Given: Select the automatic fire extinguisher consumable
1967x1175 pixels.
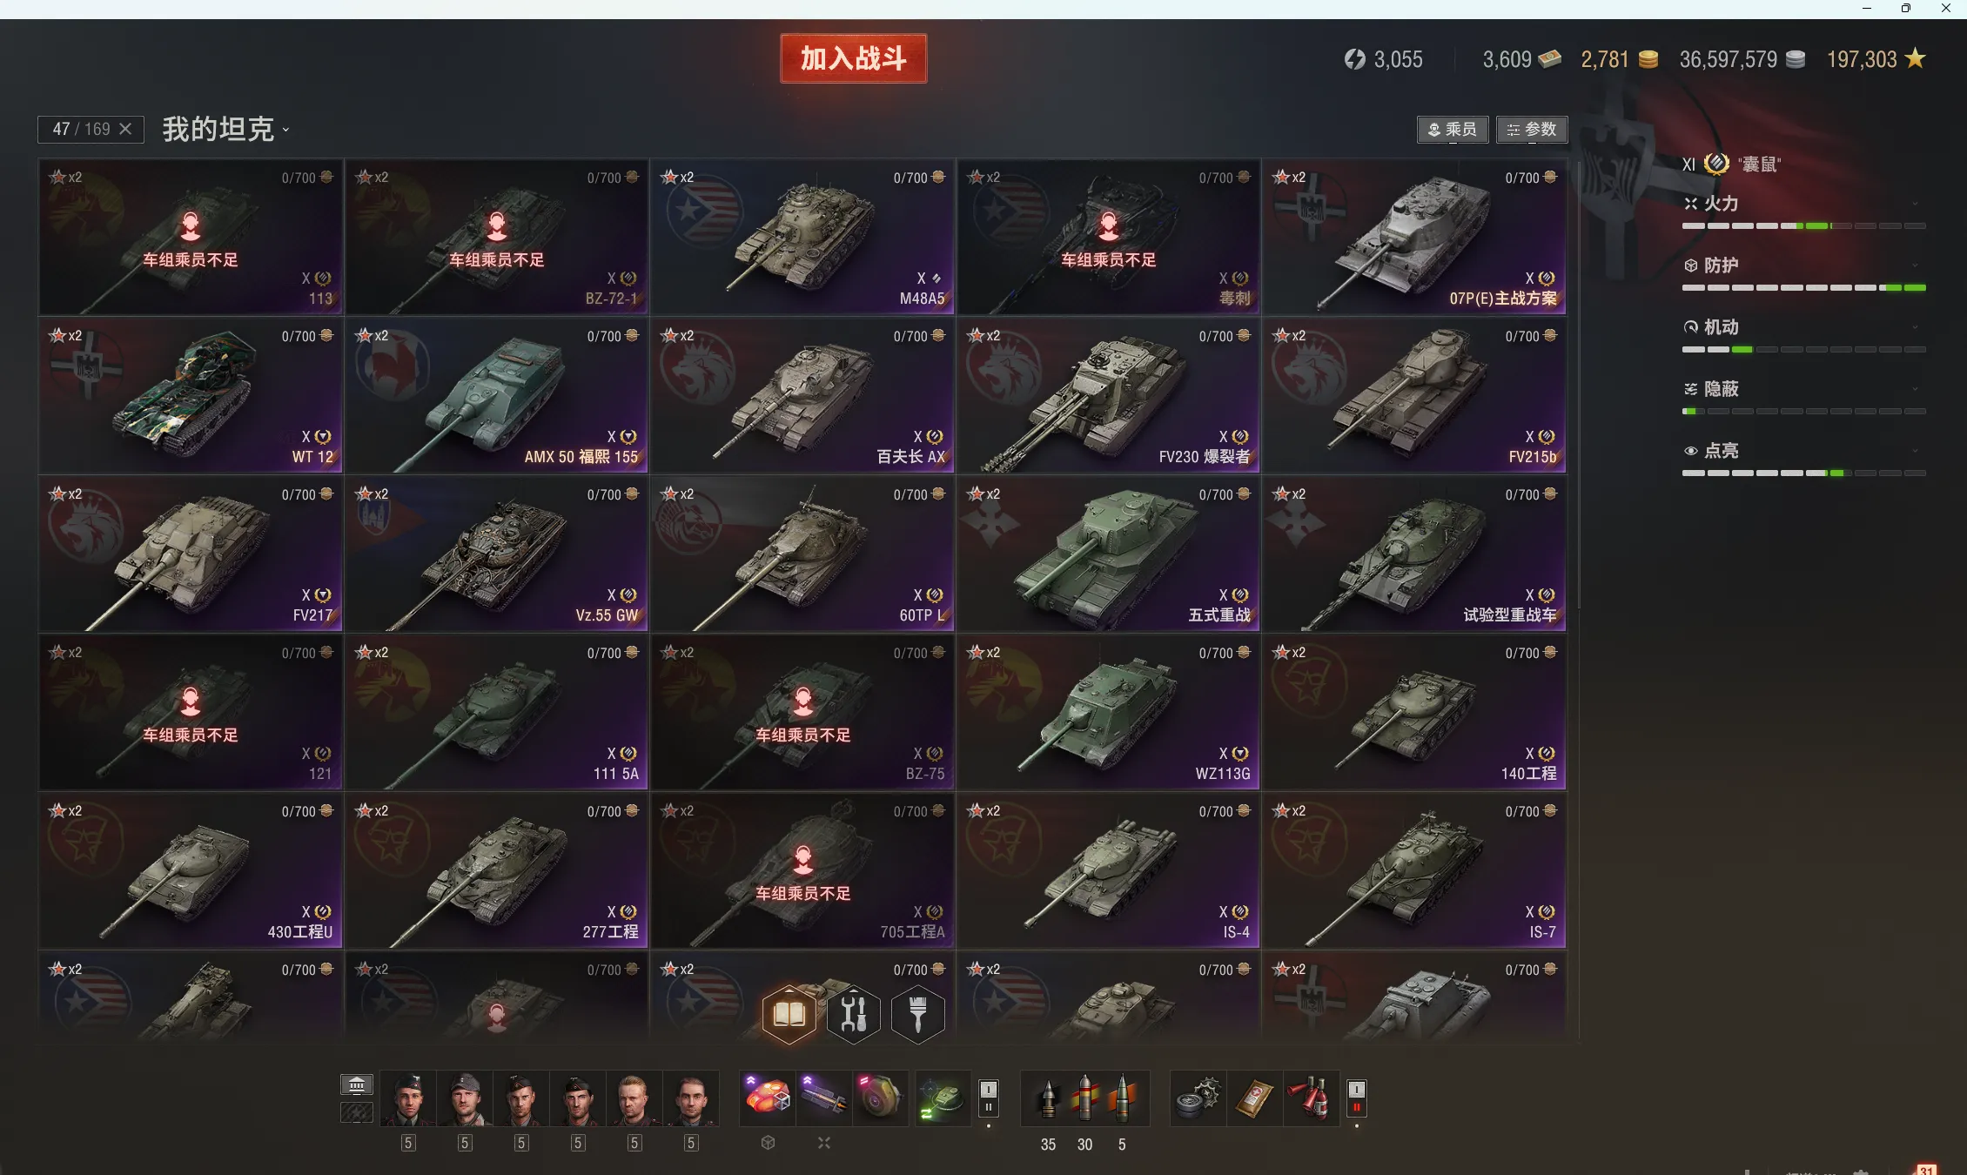Looking at the screenshot, I should pos(1311,1098).
